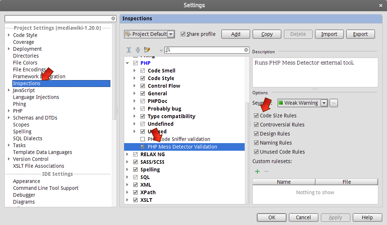The image size is (387, 225).
Task: Toggle Design Rules checkbox
Action: click(256, 134)
